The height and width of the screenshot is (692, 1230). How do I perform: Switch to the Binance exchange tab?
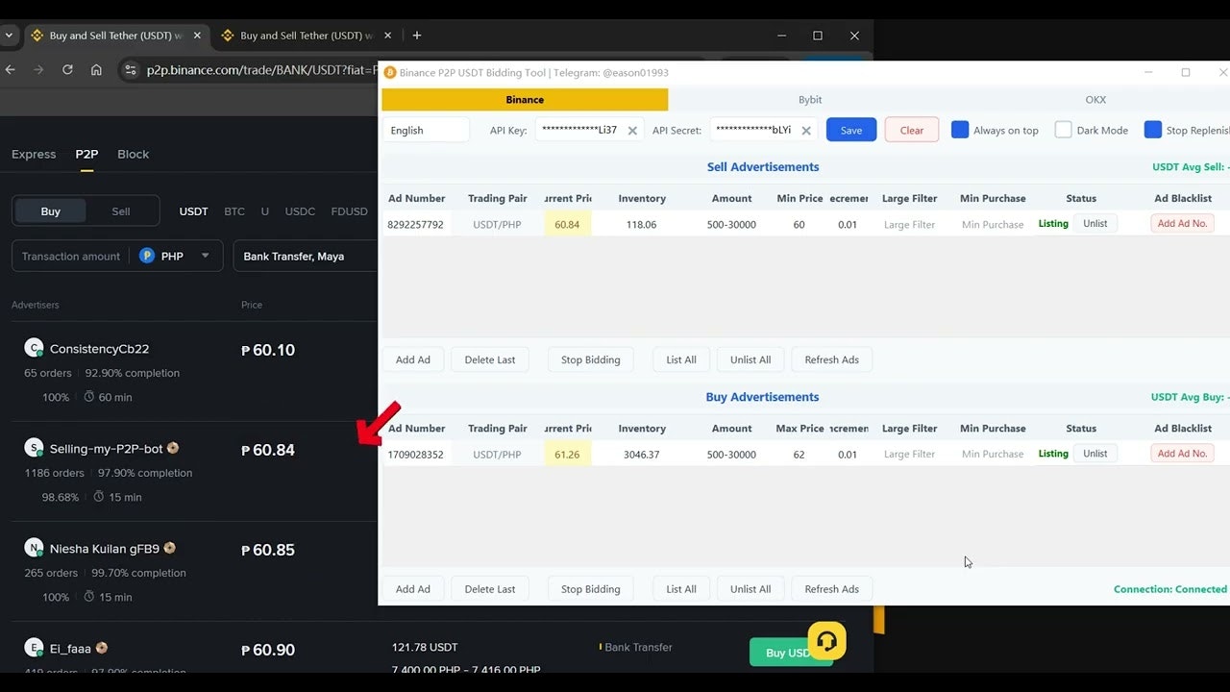click(525, 99)
